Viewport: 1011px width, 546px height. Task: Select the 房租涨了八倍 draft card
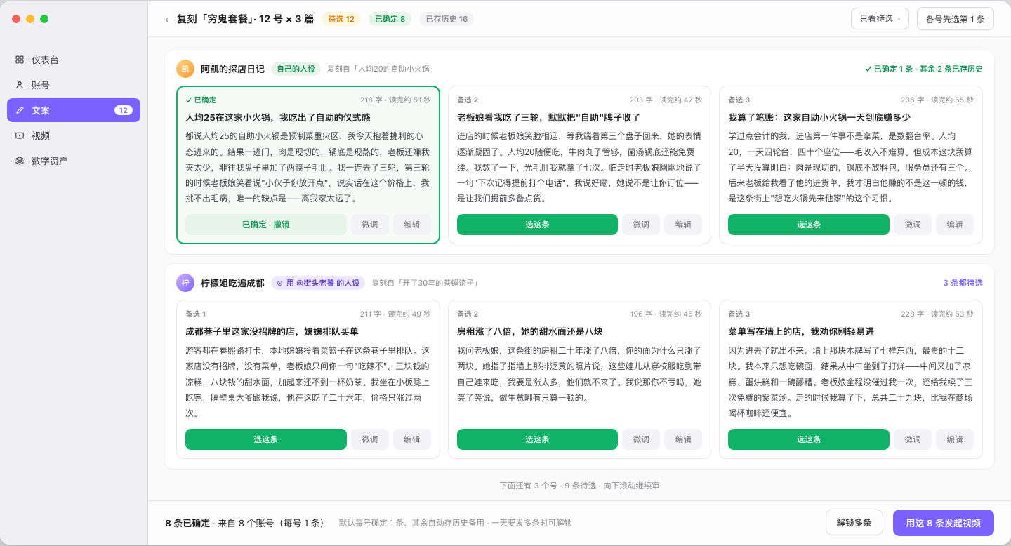point(579,379)
